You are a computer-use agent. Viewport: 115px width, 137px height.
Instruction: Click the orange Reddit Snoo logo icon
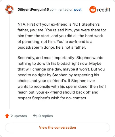(x=93, y=9)
